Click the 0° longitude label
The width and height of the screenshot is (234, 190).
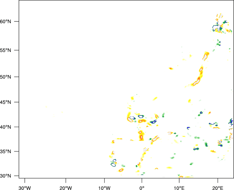point(142,188)
